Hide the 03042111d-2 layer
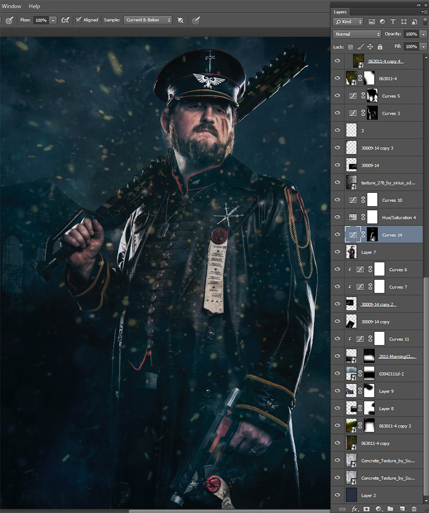Image resolution: width=429 pixels, height=513 pixels. (x=338, y=374)
